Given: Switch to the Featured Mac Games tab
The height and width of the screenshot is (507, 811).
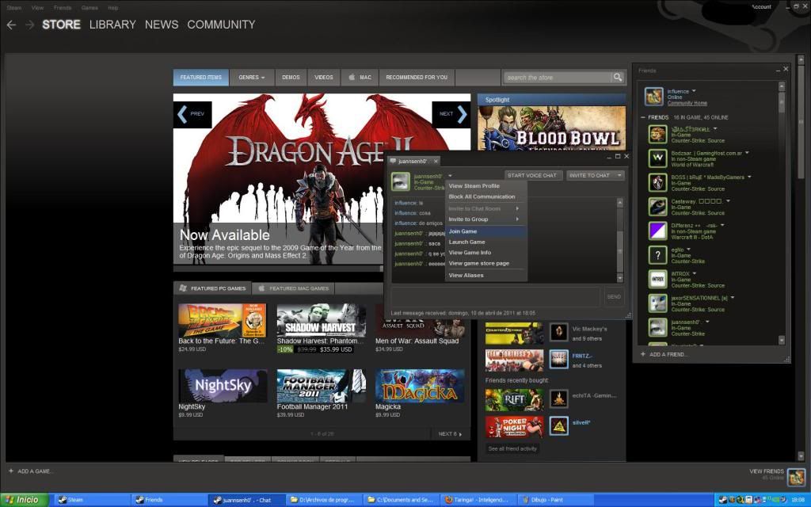Looking at the screenshot, I should (293, 288).
